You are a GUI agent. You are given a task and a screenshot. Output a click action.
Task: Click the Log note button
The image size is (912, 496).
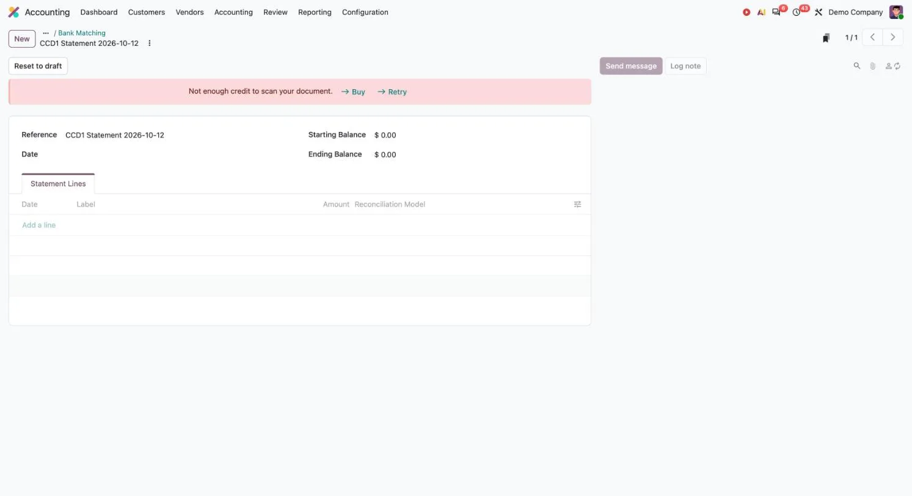pos(685,66)
